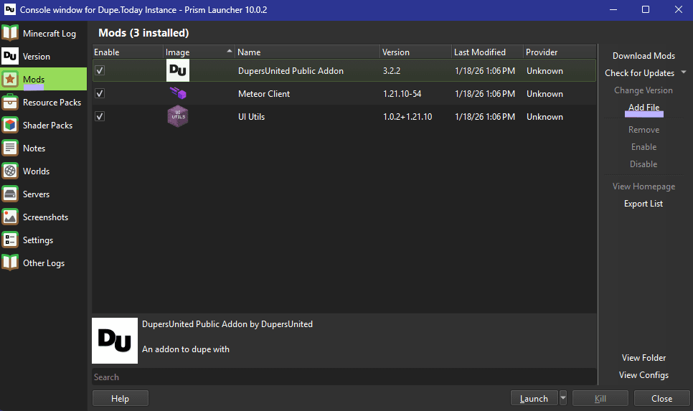This screenshot has width=693, height=411.
Task: Open the Shader Packs cube icon
Action: 10,125
